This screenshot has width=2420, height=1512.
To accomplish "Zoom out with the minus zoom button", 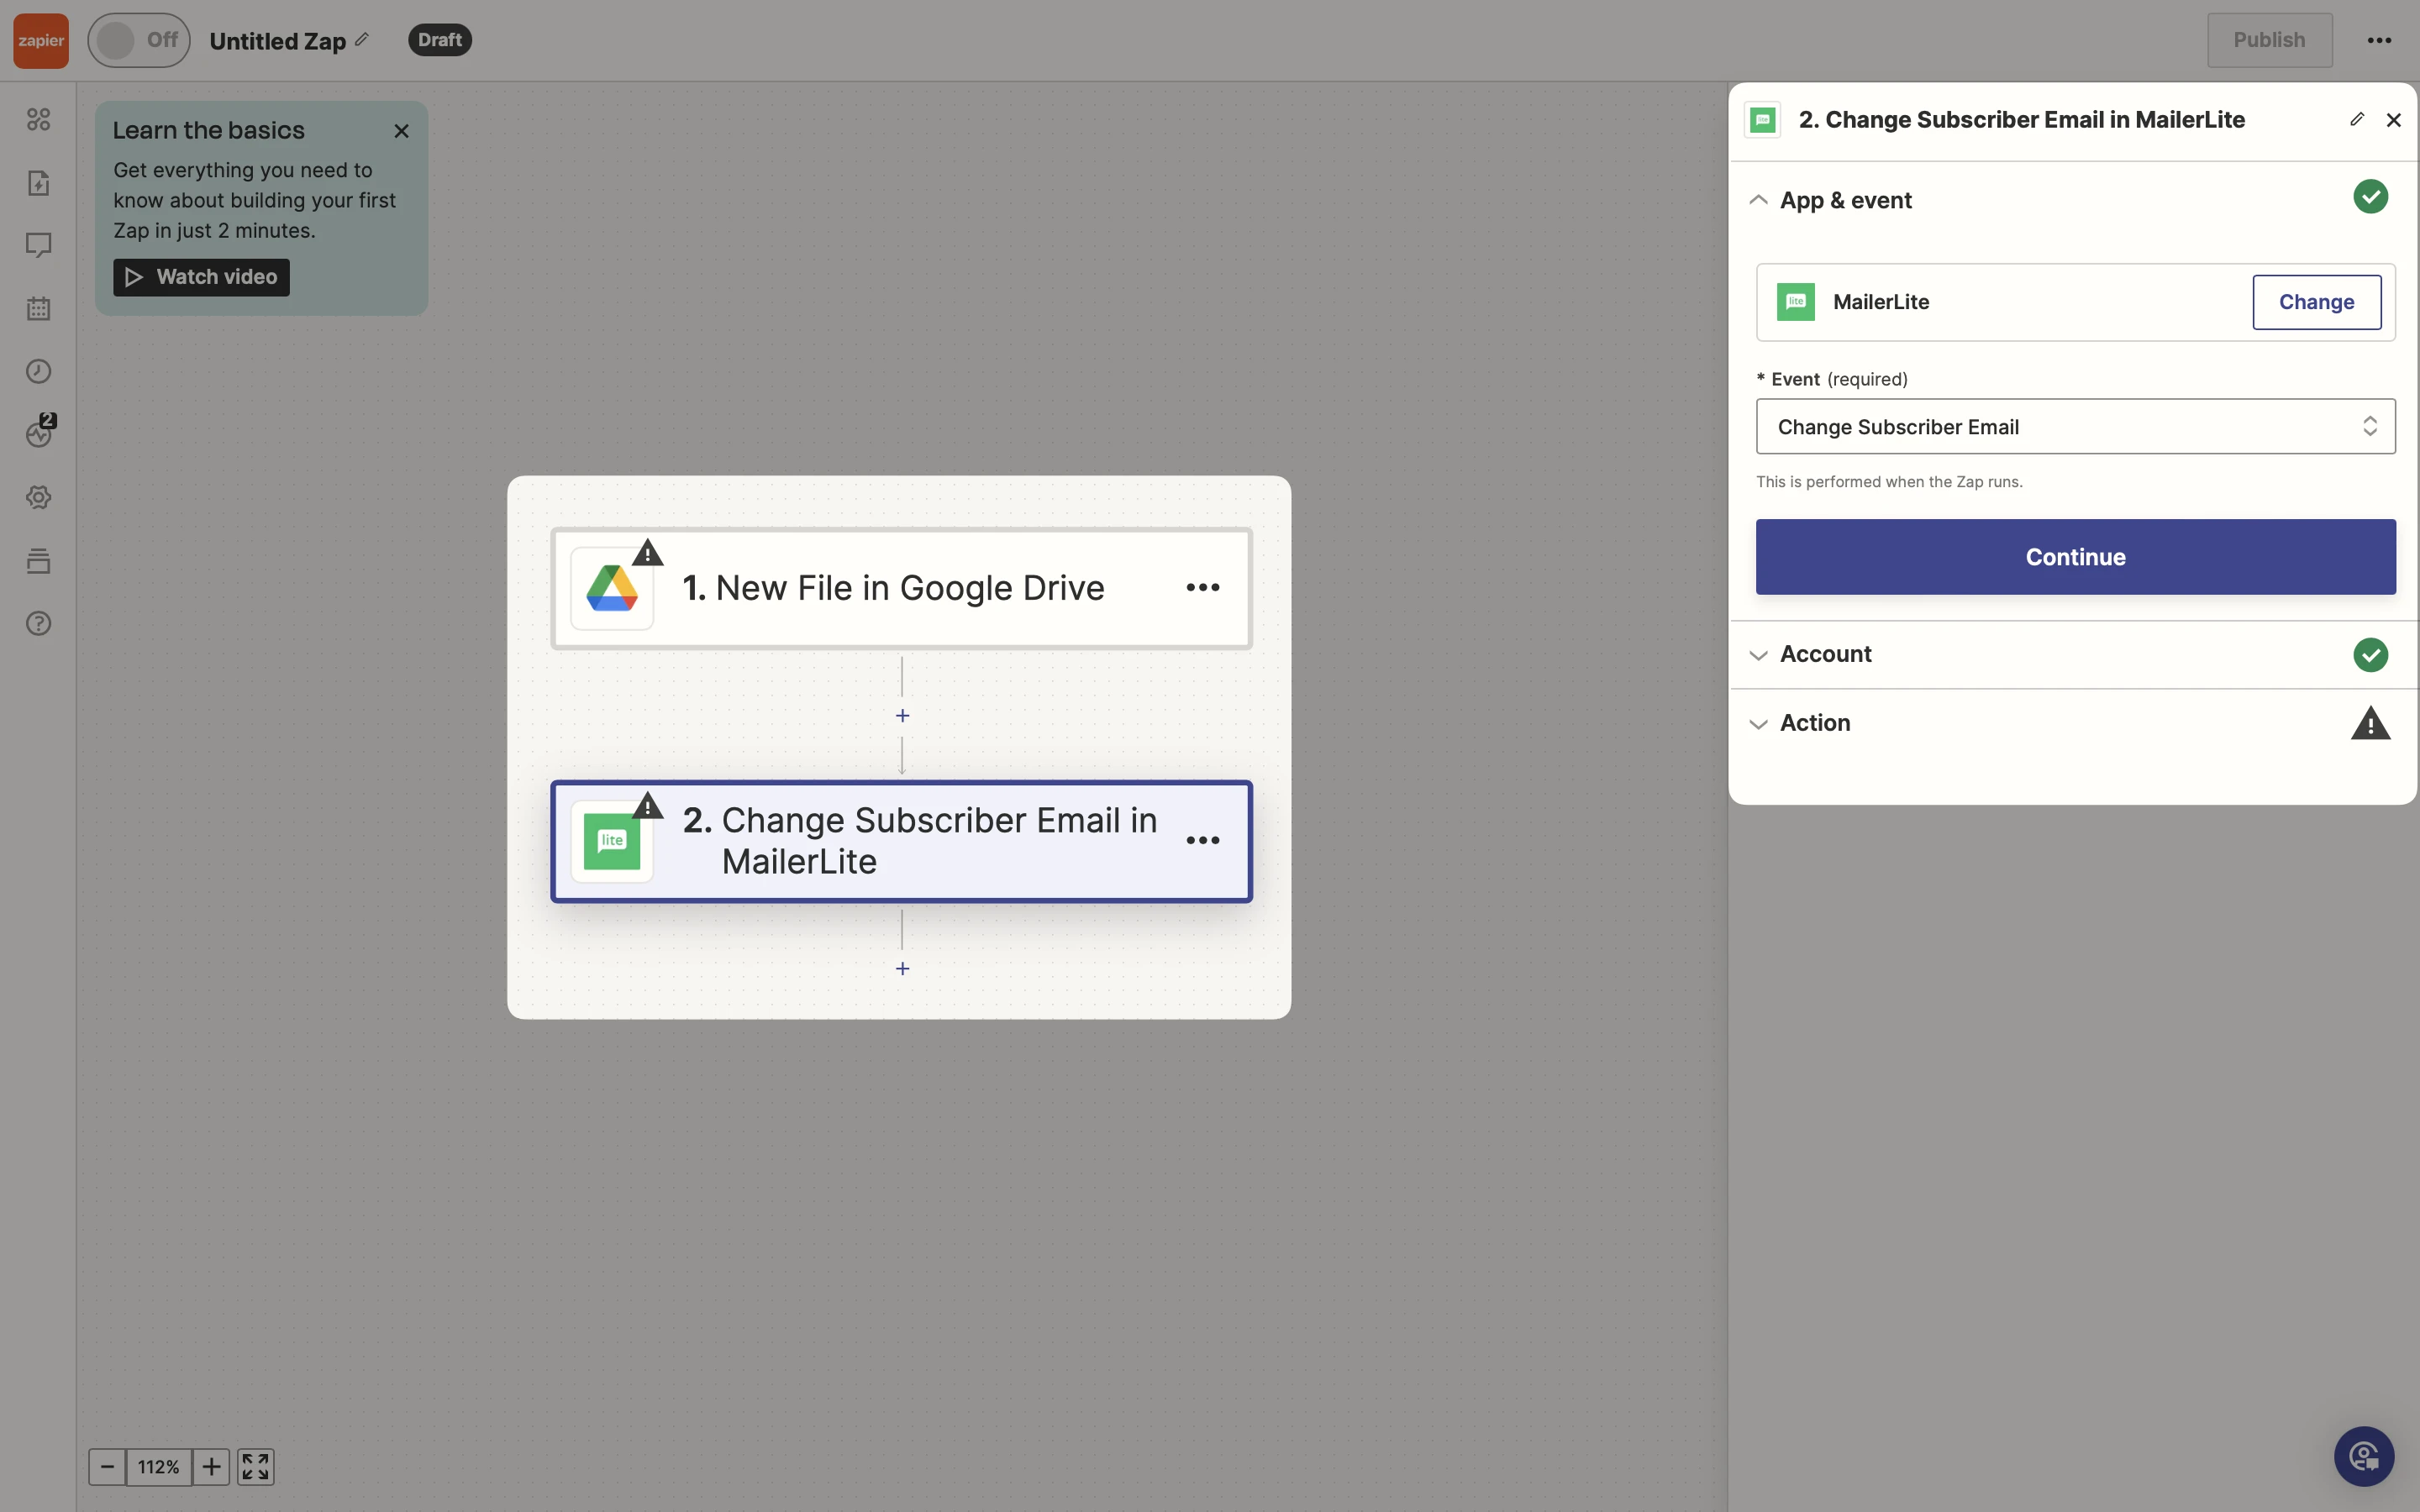I will click(107, 1467).
